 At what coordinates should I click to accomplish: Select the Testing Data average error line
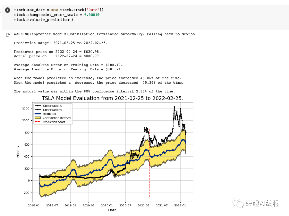(x=68, y=69)
